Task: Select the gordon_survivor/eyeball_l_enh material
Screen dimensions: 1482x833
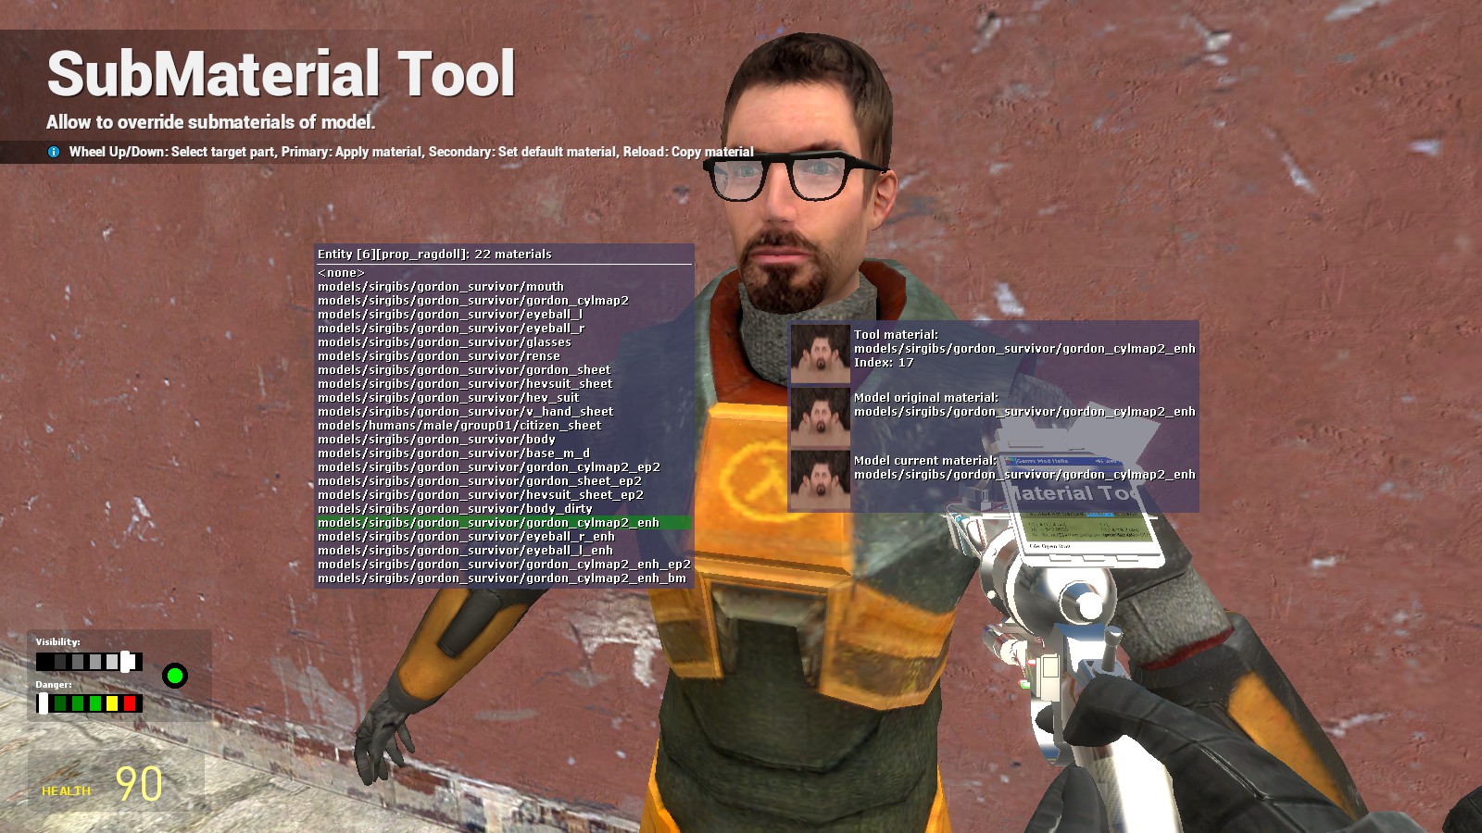Action: tap(504, 551)
